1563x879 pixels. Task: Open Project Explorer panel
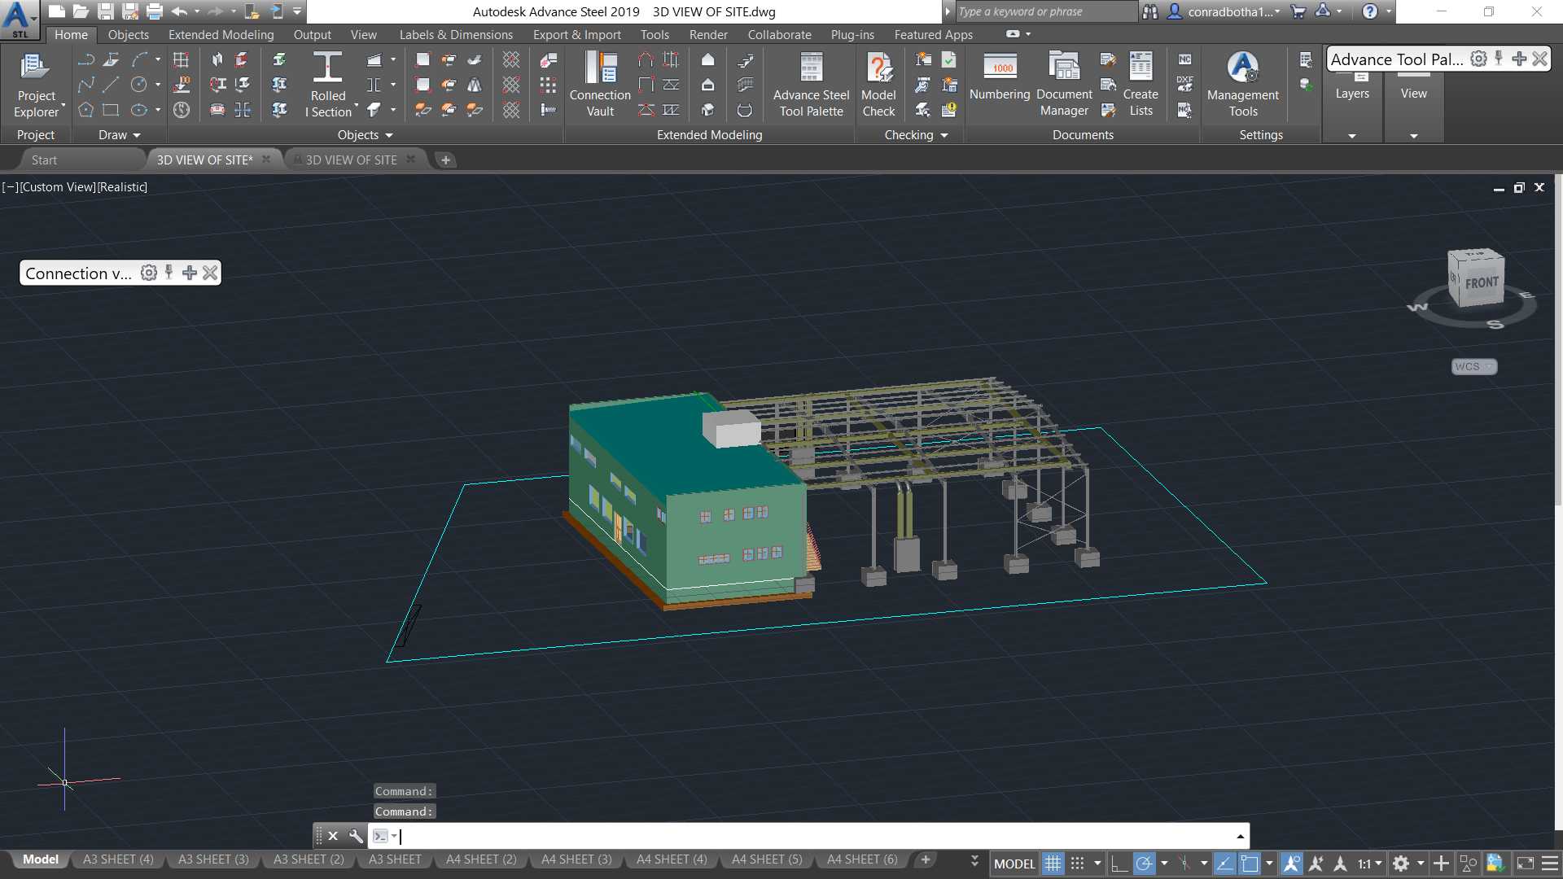(x=36, y=85)
